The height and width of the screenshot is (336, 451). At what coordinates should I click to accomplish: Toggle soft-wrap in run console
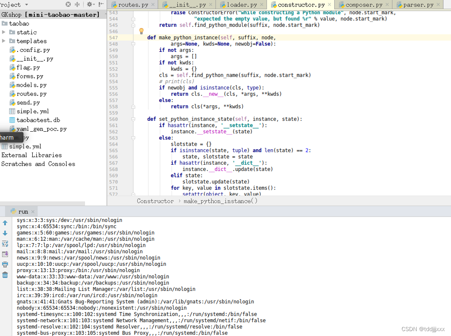(x=5, y=244)
